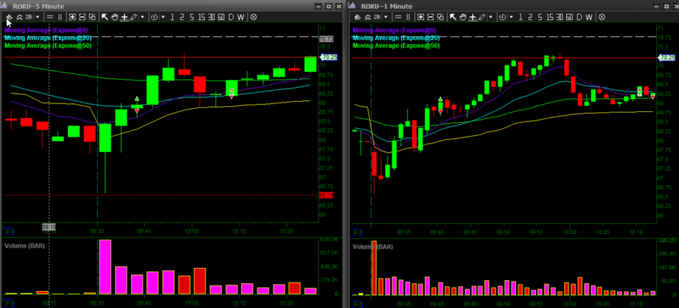Open the dropdown after the first icon group in 5 Minute chart
This screenshot has width=679, height=308.
pyautogui.click(x=37, y=17)
